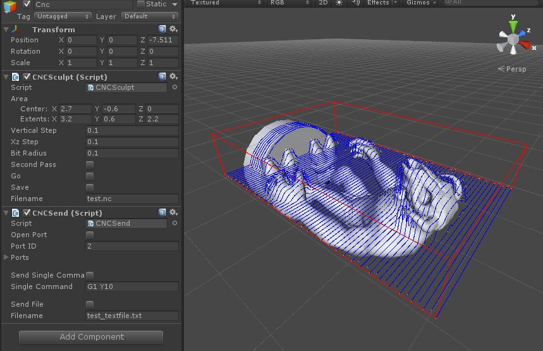Click the CNCSend script reference field
Screen dimensions: 543x351
click(x=126, y=223)
